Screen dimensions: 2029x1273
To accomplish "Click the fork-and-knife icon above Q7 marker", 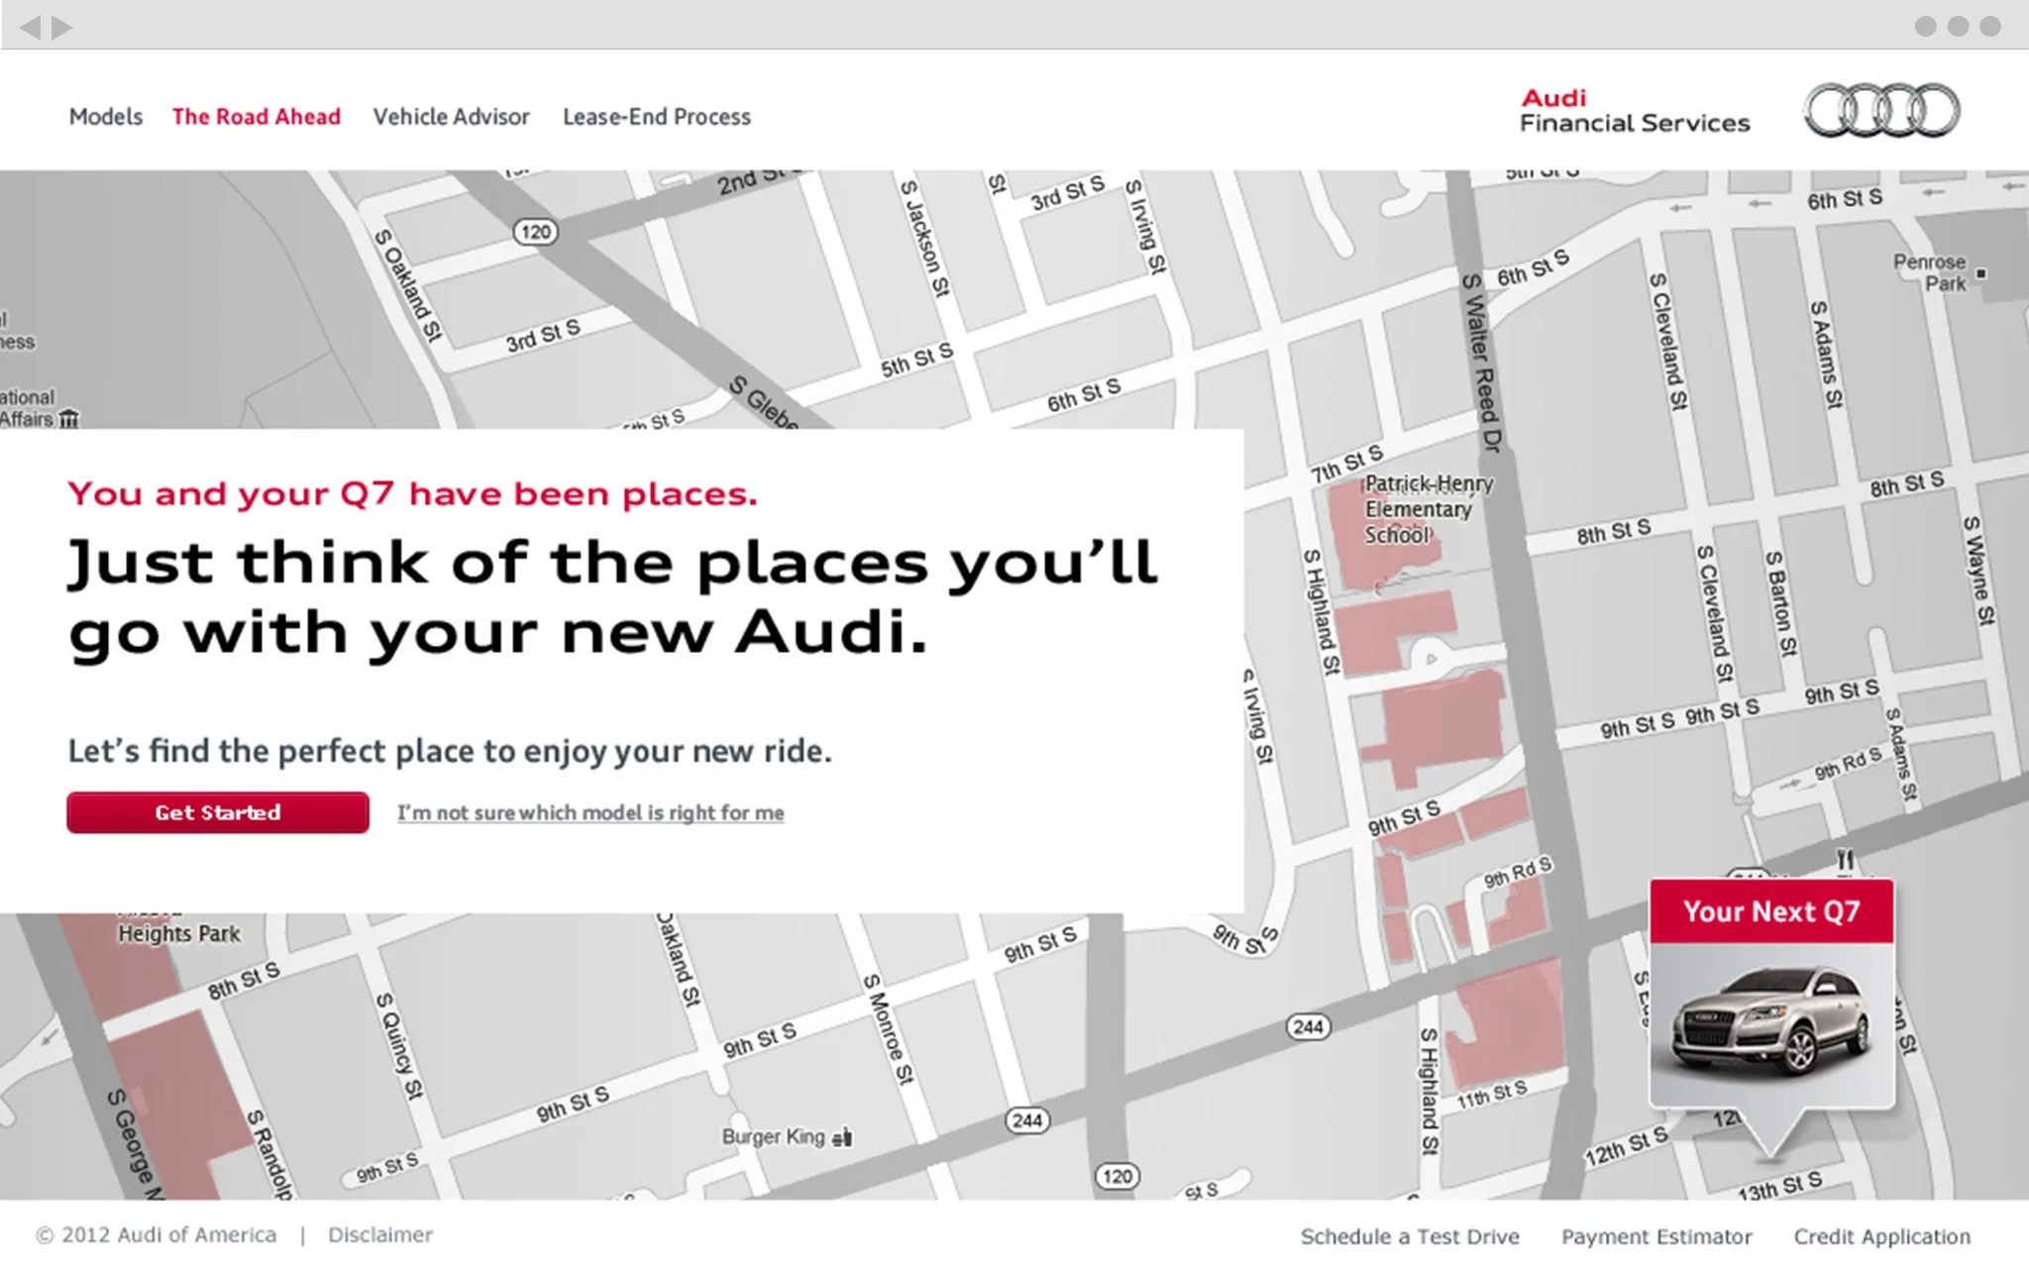I will pos(1845,859).
